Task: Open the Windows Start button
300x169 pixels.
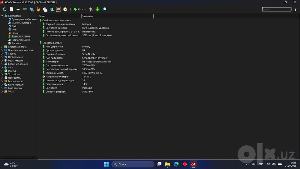Action: 106,164
